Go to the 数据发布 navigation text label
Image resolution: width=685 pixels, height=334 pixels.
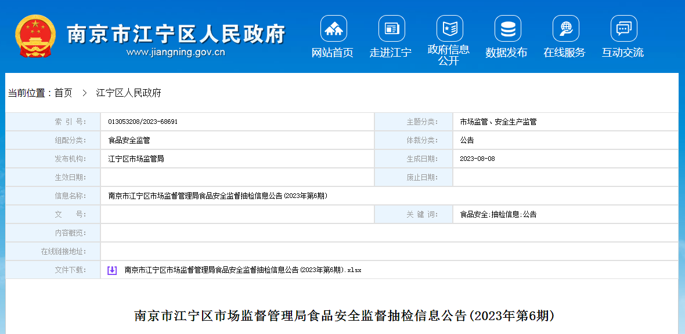coord(507,53)
